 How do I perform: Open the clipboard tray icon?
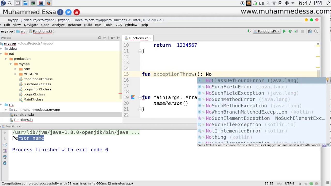point(280,3)
